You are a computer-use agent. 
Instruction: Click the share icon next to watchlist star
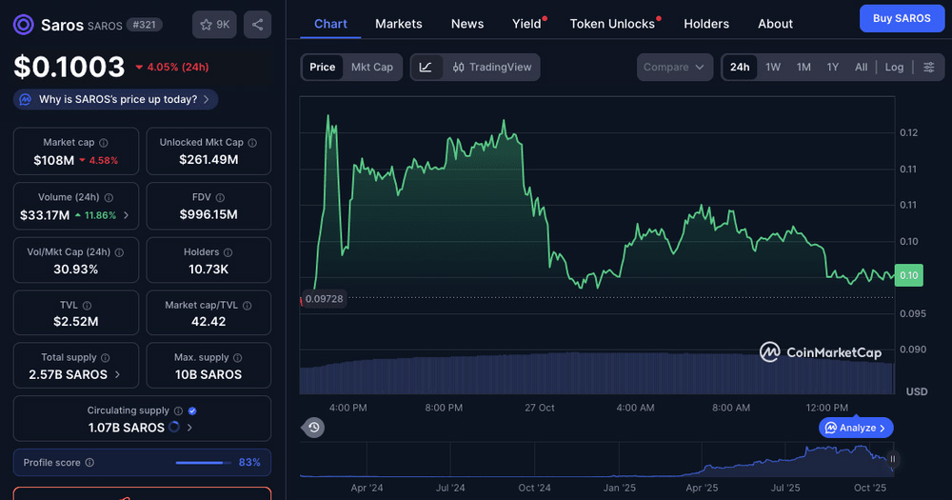click(257, 25)
